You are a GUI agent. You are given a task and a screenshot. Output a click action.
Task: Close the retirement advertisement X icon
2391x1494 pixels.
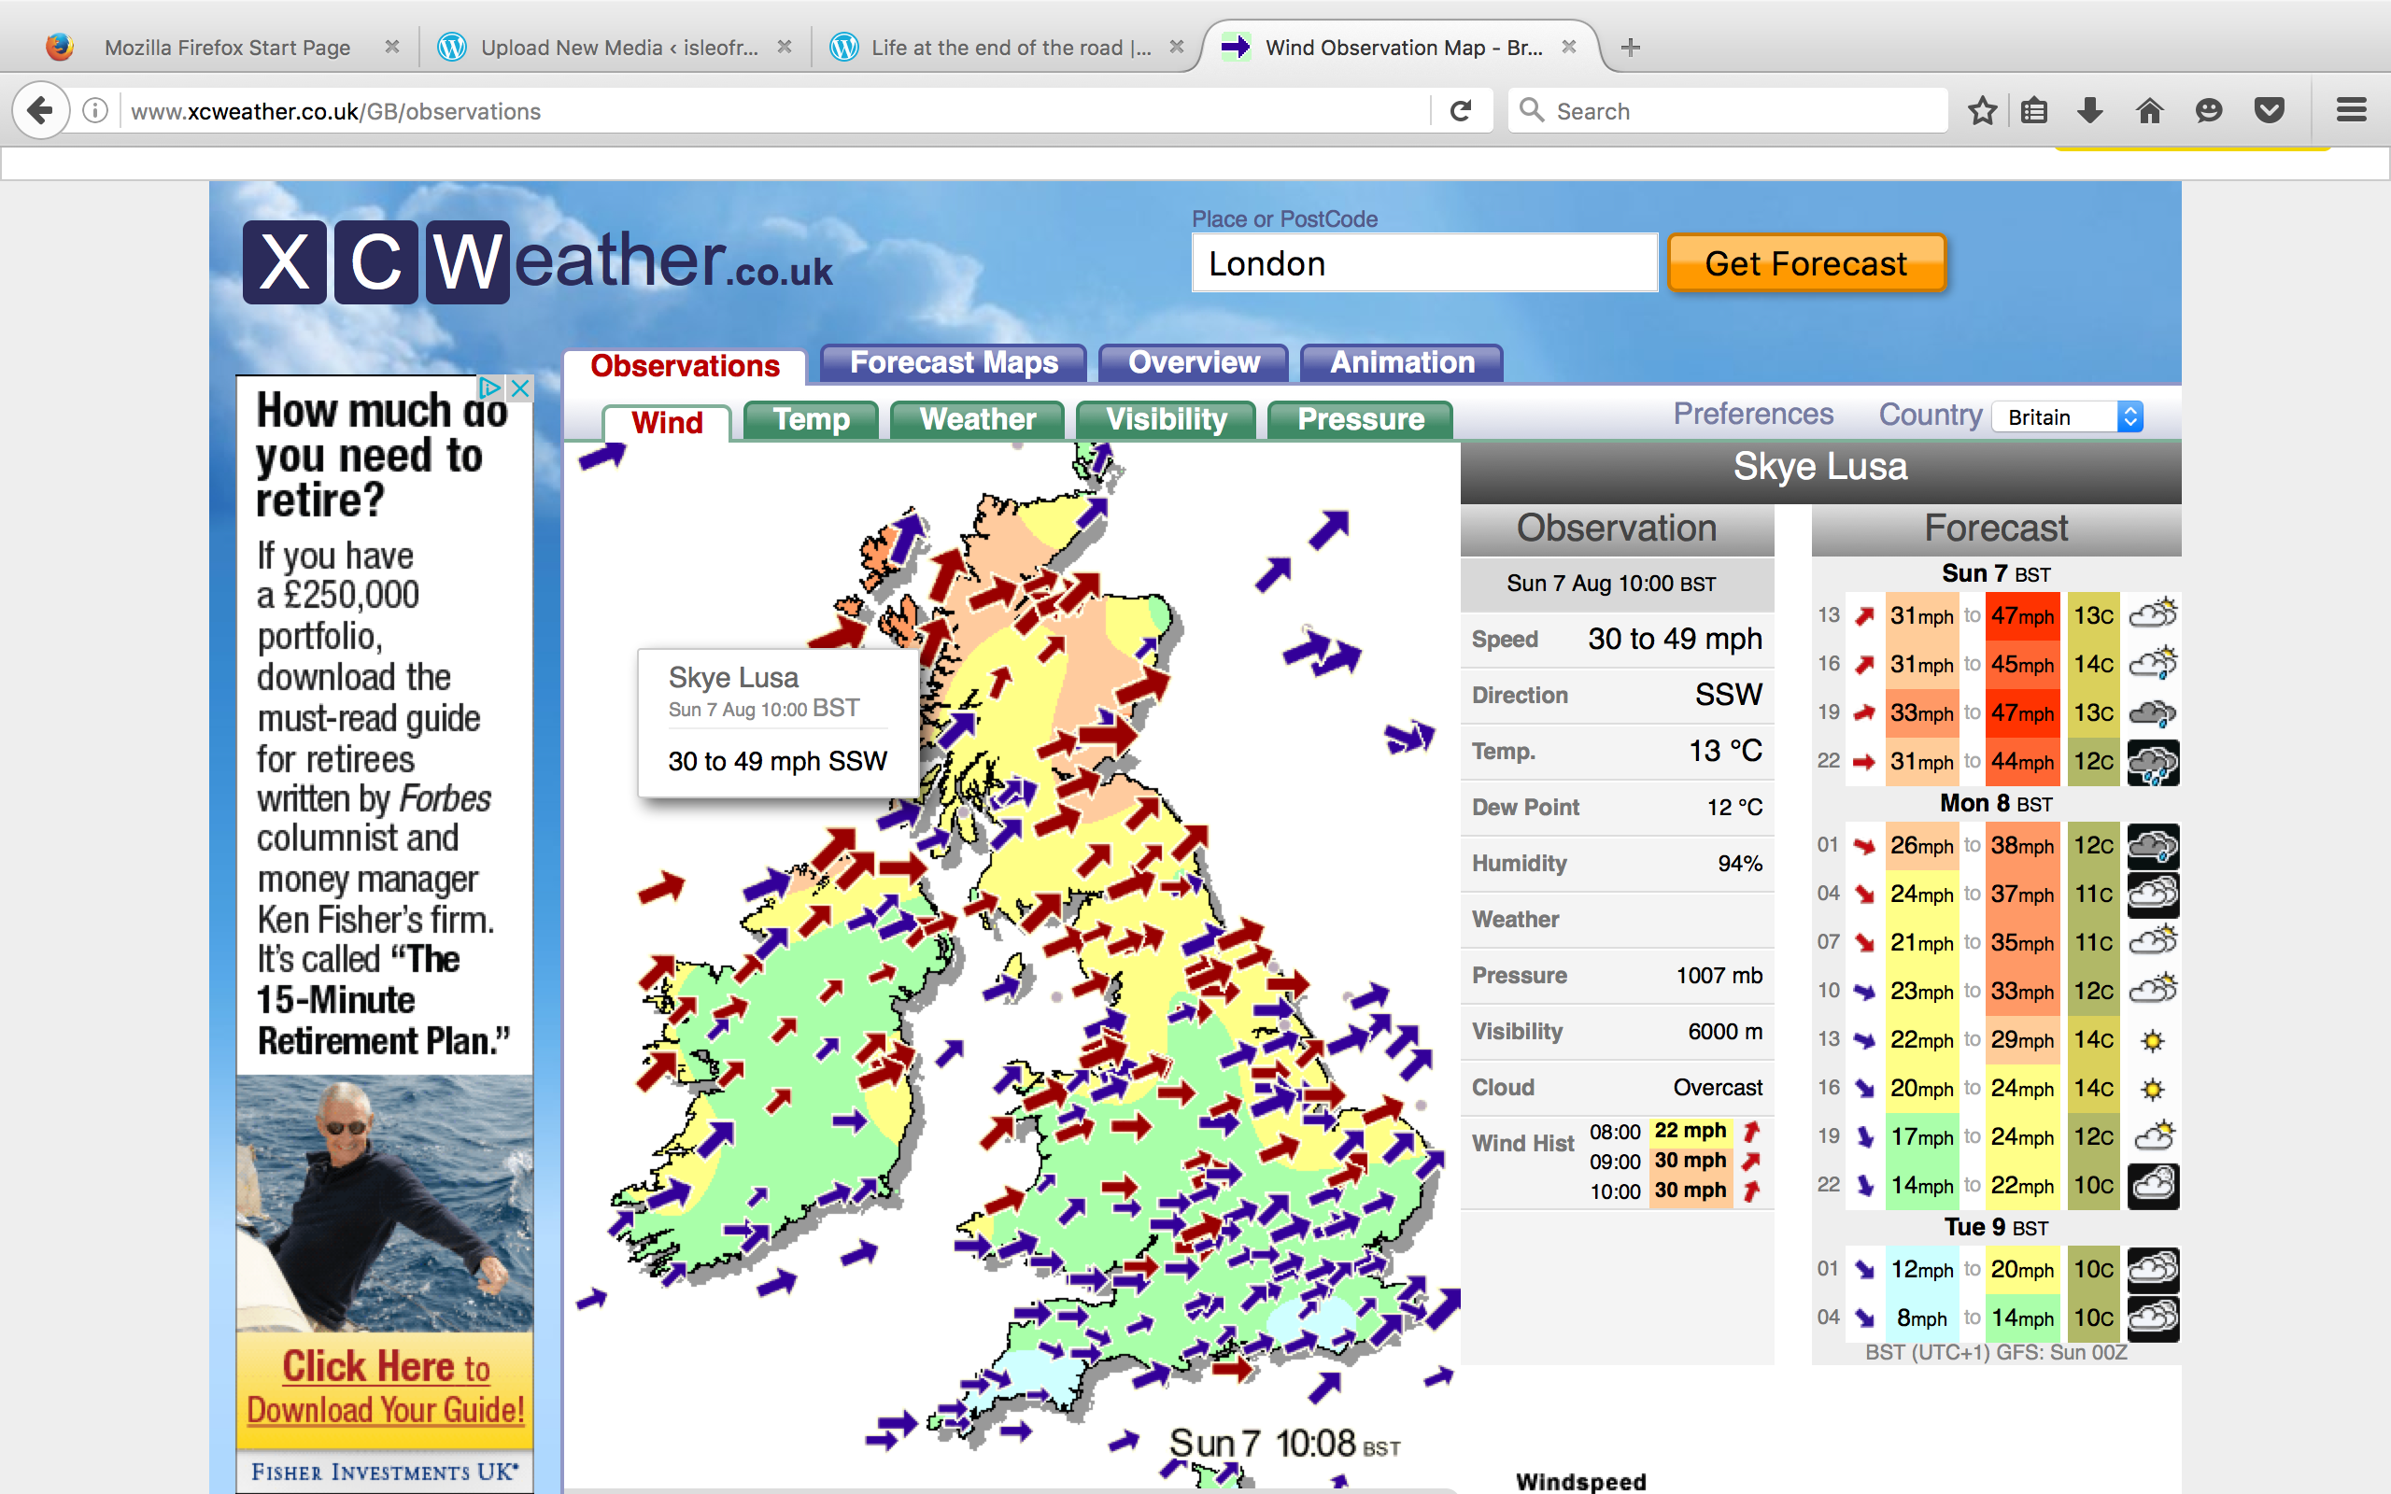point(520,388)
